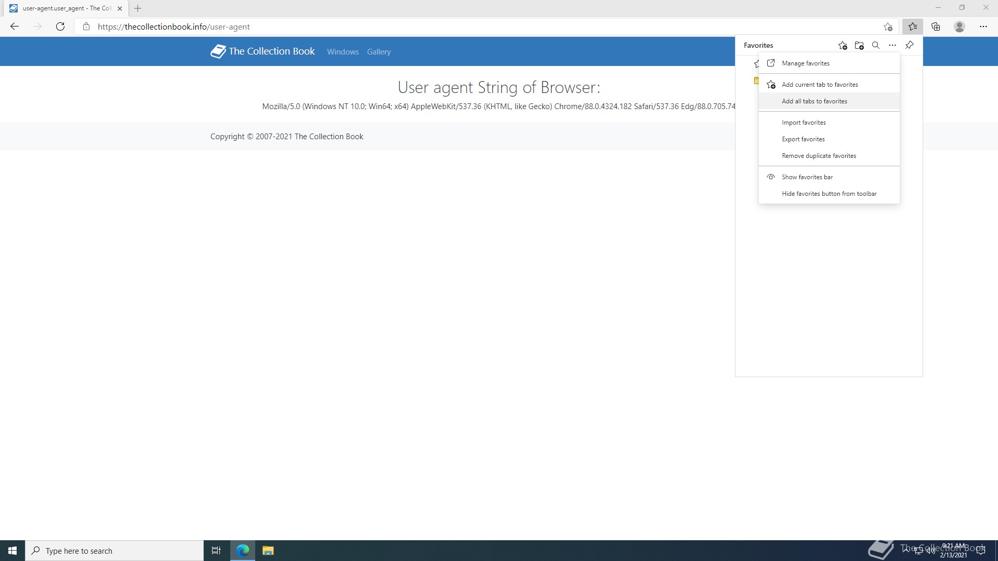Select Hide favorites button from toolbar
Viewport: 998px width, 561px height.
pyautogui.click(x=829, y=194)
